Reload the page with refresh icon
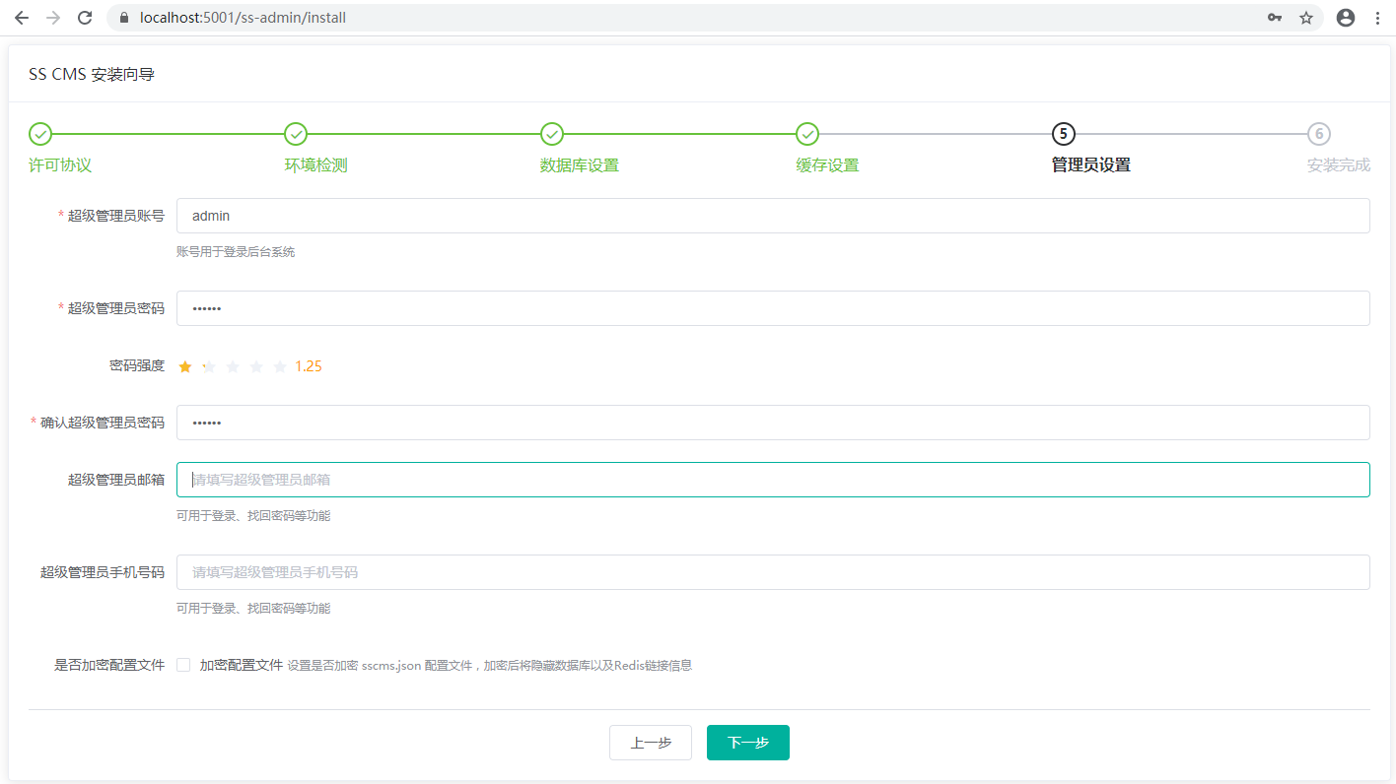Image resolution: width=1396 pixels, height=784 pixels. pos(85,18)
